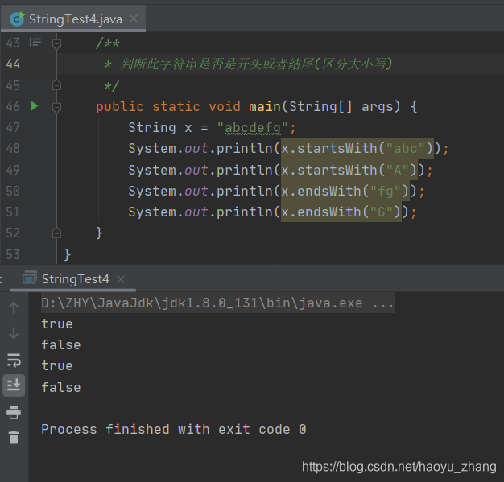Select the StringTest4 run console tab
504x482 pixels.
tap(72, 279)
